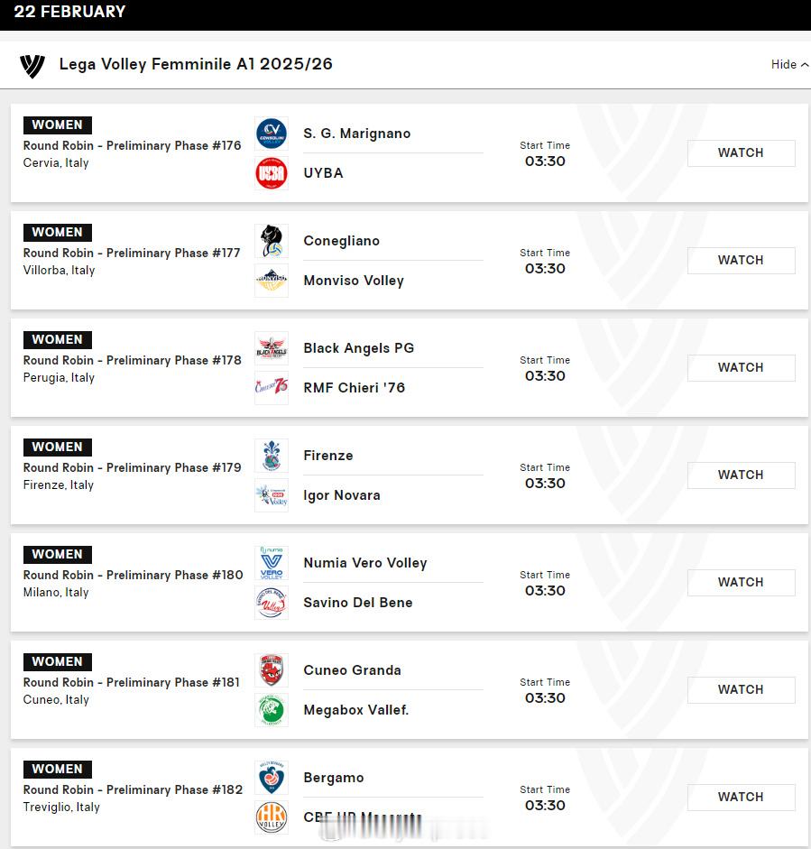Watch the S. G. Marignano vs UYBA match
Viewport: 811px width, 849px height.
(x=741, y=153)
